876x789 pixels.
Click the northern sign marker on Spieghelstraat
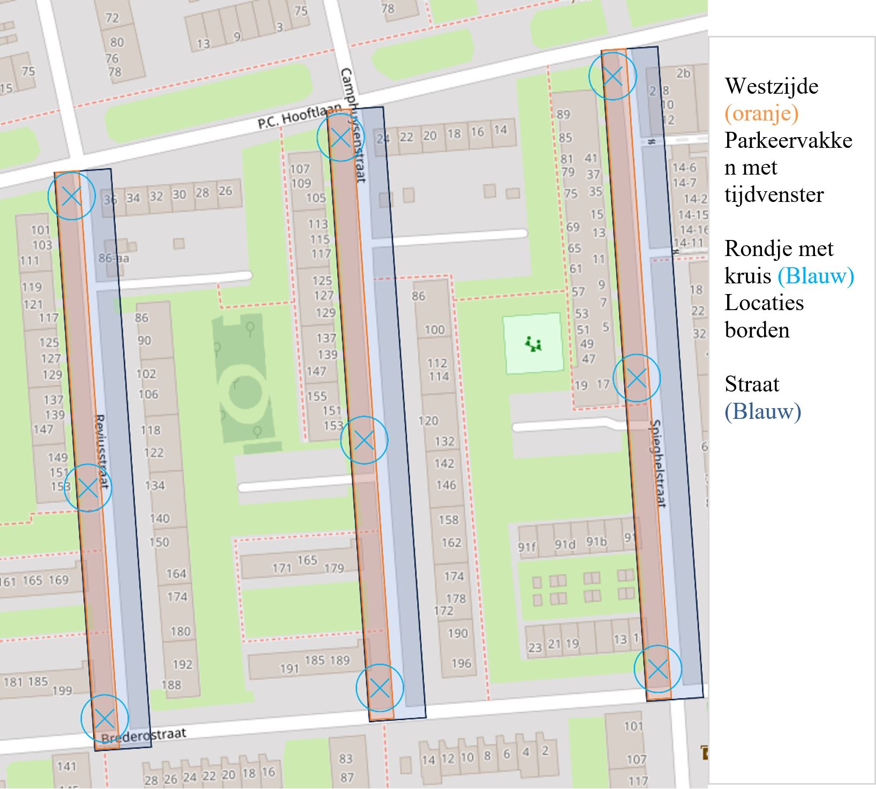tap(613, 76)
